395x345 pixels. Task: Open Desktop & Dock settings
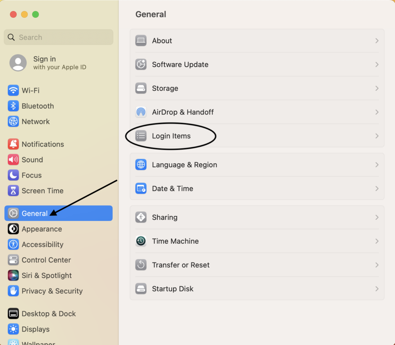pyautogui.click(x=49, y=314)
